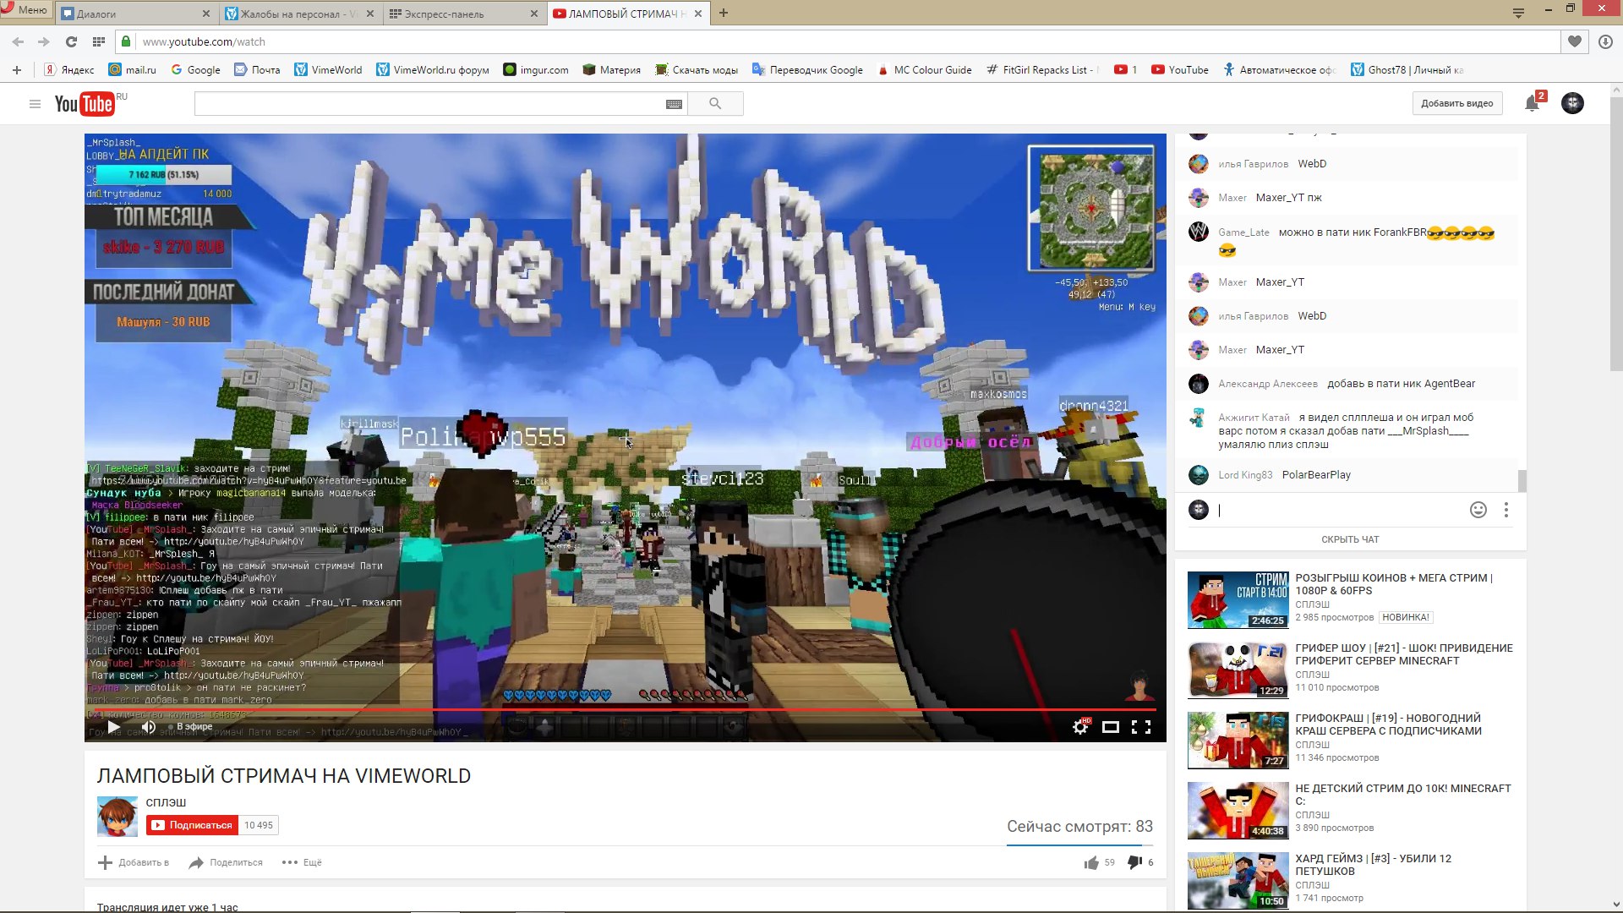Open the Скачать моды bookmark
Screen dimensions: 1623x913
click(697, 70)
